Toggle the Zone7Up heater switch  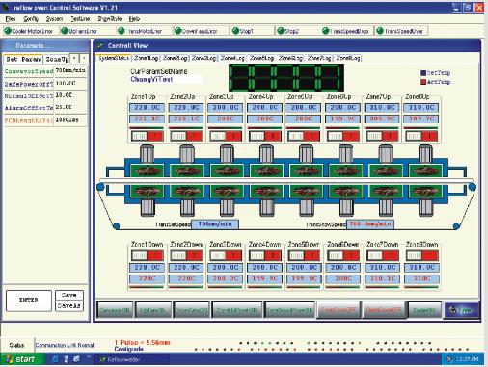tap(382, 136)
